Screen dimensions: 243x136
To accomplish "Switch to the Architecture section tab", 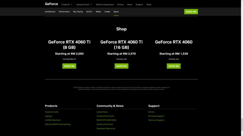I will tap(50, 12).
